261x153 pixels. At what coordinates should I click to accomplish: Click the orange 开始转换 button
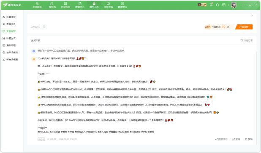(244, 27)
